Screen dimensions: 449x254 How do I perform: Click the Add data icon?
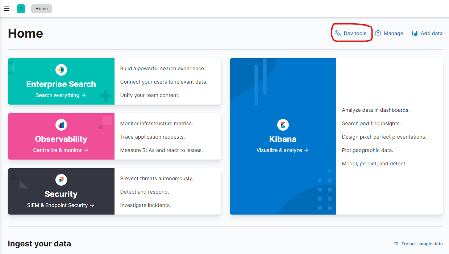[415, 33]
